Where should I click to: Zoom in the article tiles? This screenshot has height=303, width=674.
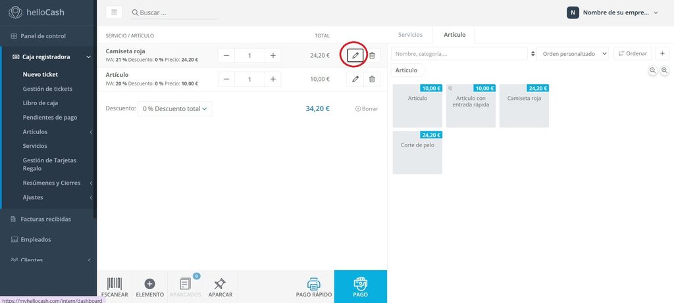(664, 70)
